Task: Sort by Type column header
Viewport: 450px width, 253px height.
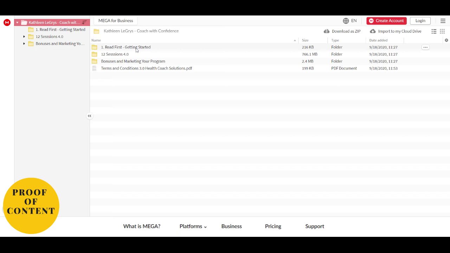Action: (335, 40)
